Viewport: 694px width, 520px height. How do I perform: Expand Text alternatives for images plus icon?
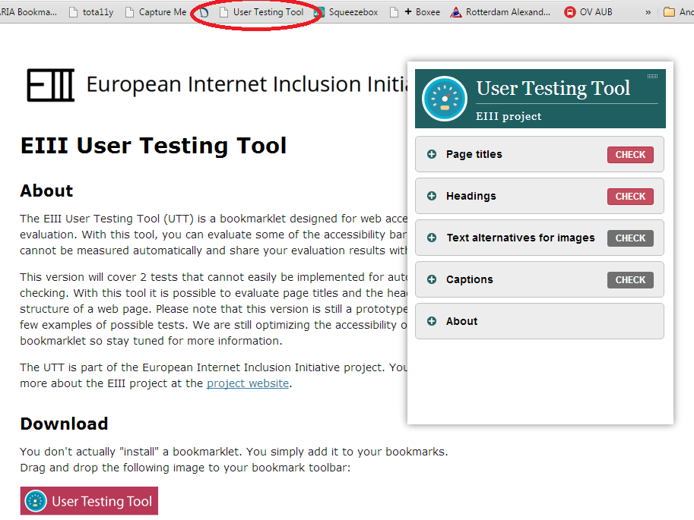click(432, 238)
